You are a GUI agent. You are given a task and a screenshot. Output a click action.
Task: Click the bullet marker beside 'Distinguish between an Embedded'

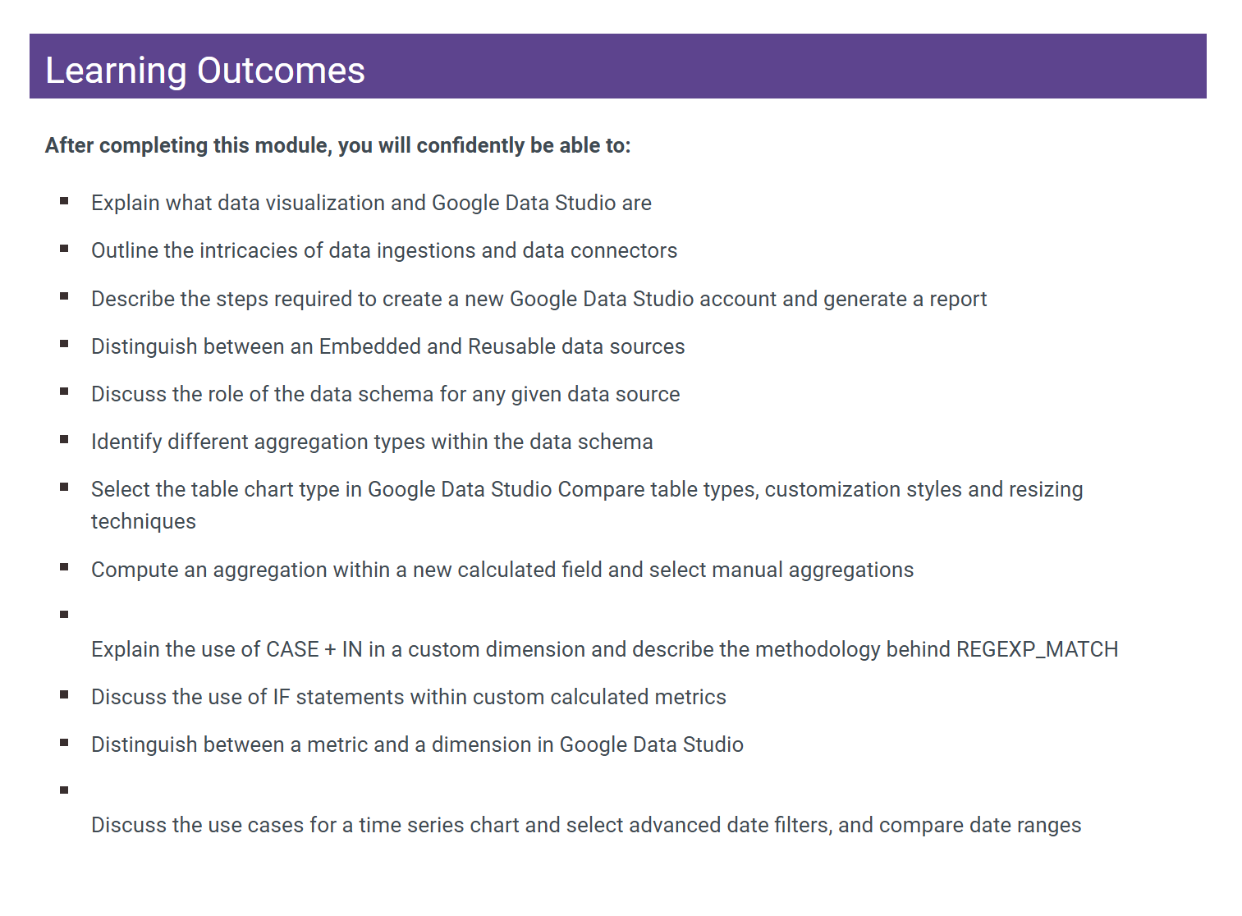pos(64,344)
